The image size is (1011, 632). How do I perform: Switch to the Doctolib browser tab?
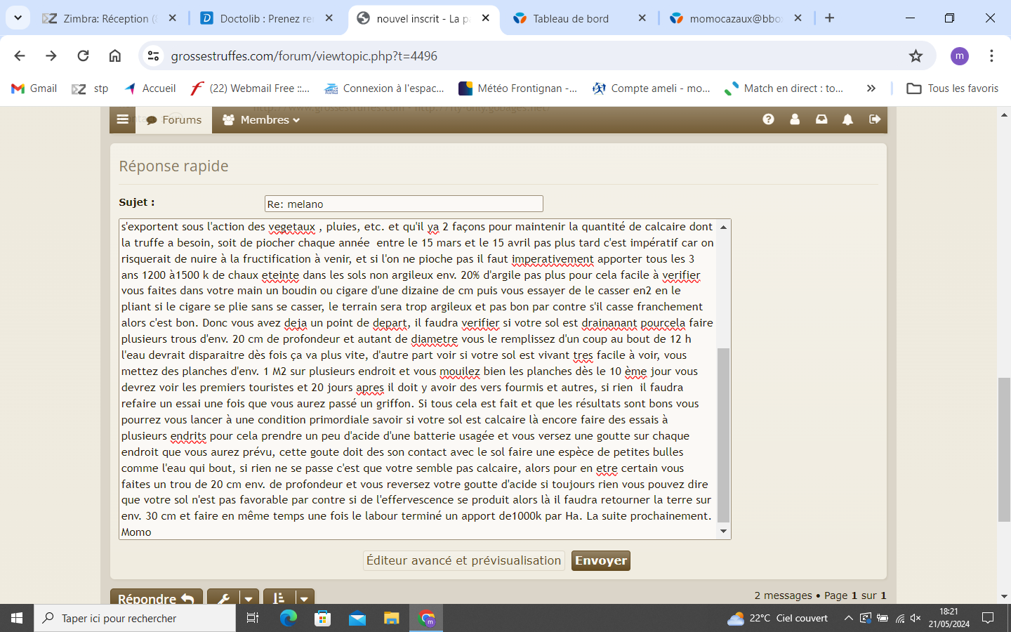tap(267, 19)
